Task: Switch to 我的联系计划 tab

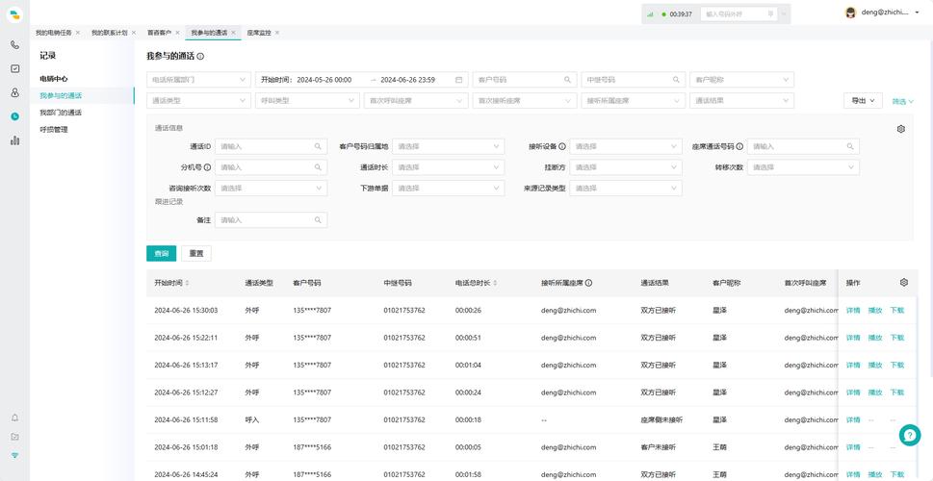Action: (x=110, y=33)
